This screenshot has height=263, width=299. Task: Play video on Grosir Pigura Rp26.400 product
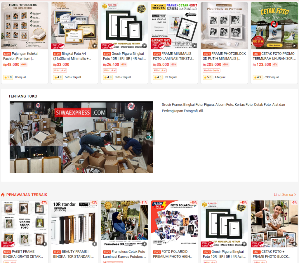(x=145, y=46)
